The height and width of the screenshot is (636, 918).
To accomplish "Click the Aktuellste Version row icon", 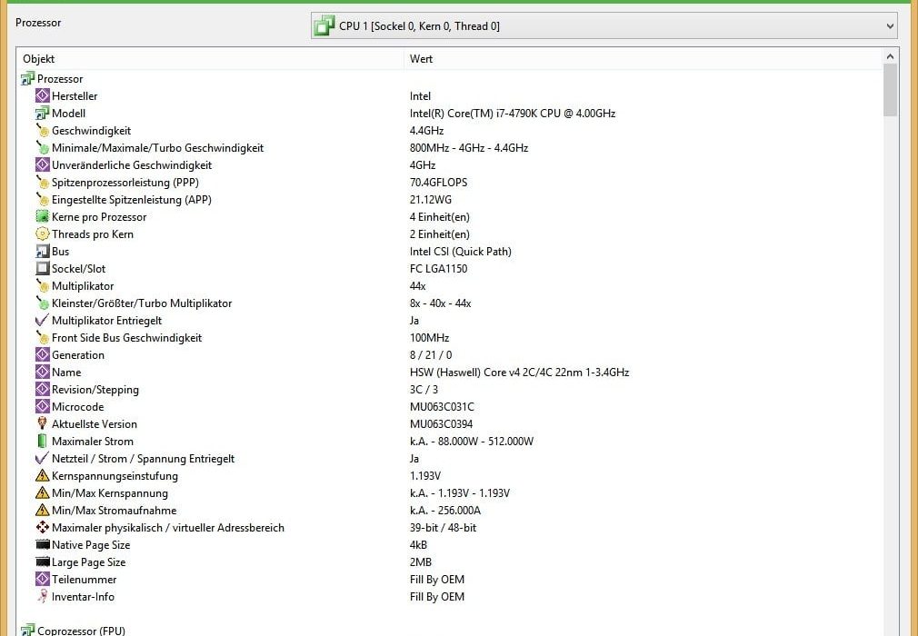I will (42, 423).
